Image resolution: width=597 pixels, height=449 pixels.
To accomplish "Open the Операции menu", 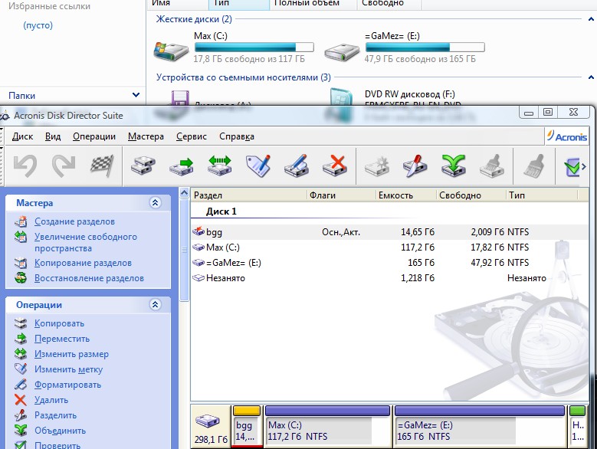I will click(94, 136).
